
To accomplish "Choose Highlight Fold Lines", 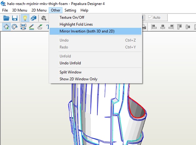I will [x=96, y=24].
